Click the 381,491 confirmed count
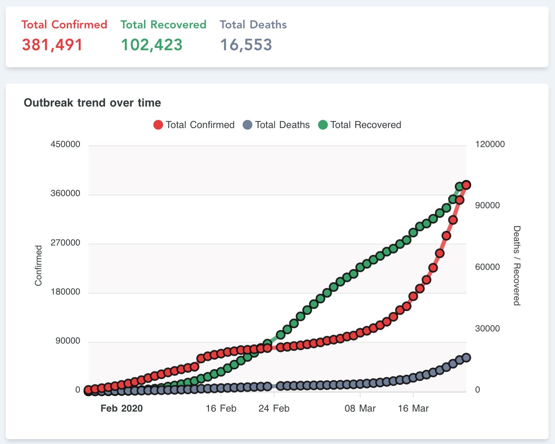The image size is (555, 444). click(52, 45)
